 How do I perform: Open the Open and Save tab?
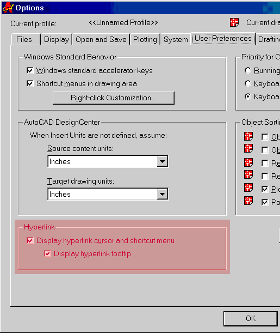101,39
